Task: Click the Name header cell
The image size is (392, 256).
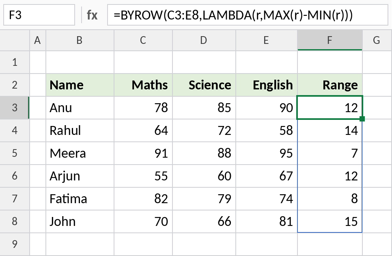Action: (80, 85)
